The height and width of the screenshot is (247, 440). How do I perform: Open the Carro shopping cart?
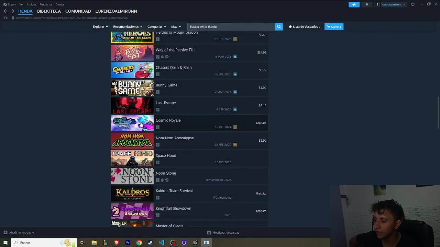pos(334,26)
